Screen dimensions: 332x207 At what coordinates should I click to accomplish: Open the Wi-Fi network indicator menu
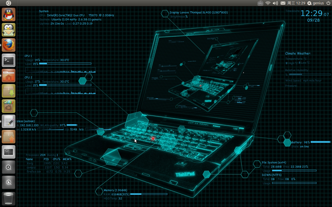[x=268, y=3]
